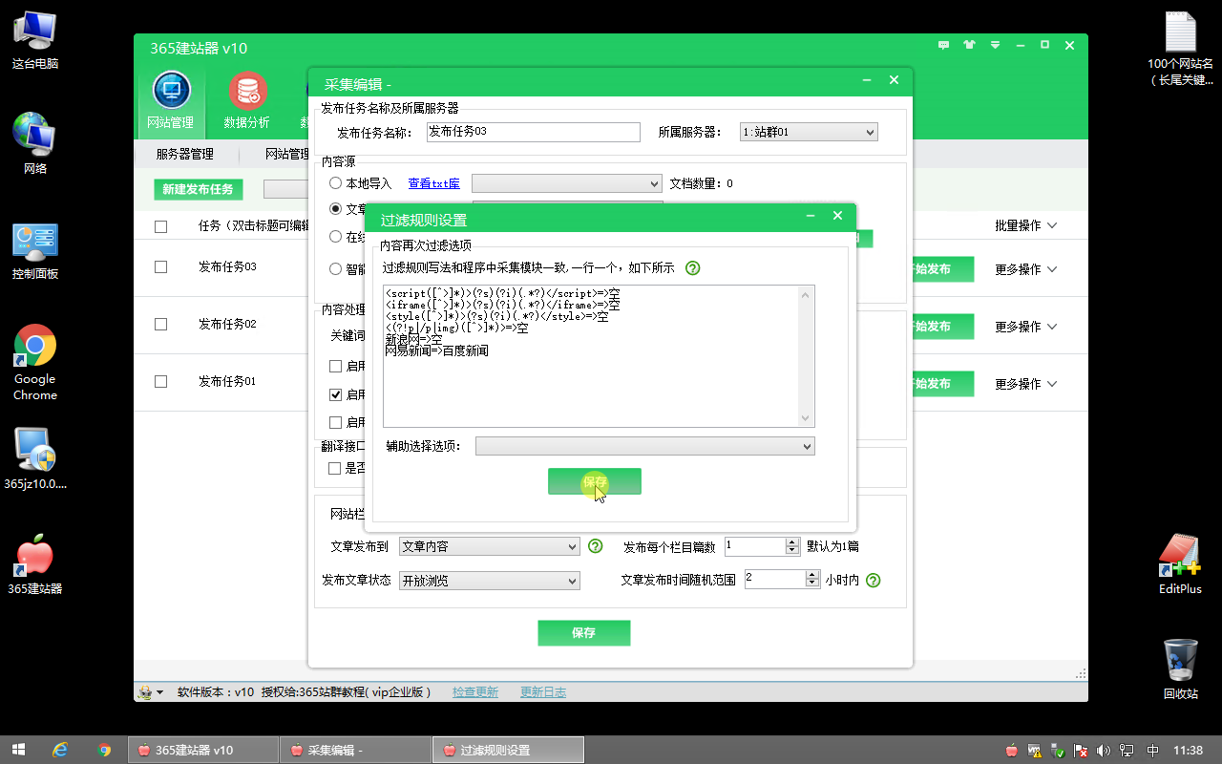Open the 数据分析 toolbar icon
This screenshot has width=1222, height=764.
coord(247,100)
